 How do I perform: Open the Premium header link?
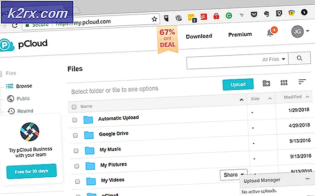(x=240, y=35)
